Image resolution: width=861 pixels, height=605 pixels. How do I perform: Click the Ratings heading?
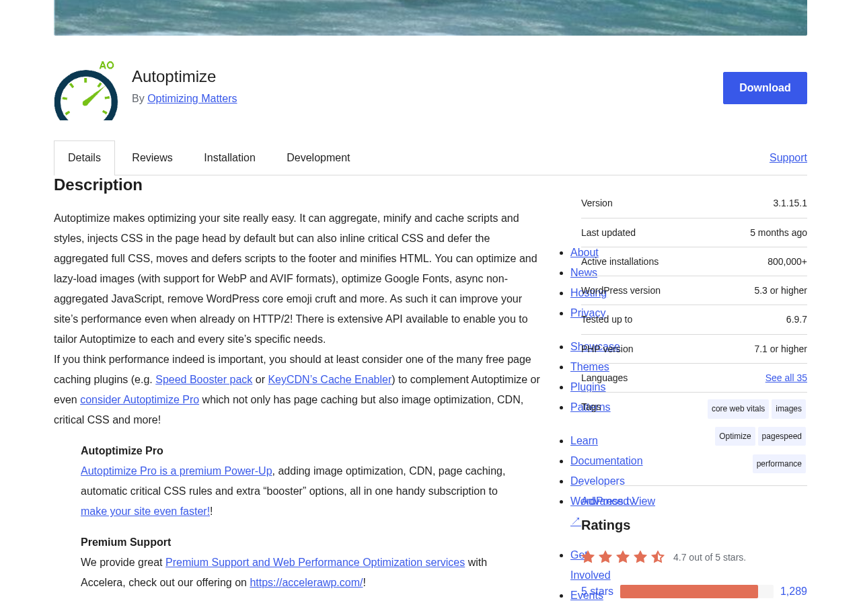pyautogui.click(x=606, y=525)
